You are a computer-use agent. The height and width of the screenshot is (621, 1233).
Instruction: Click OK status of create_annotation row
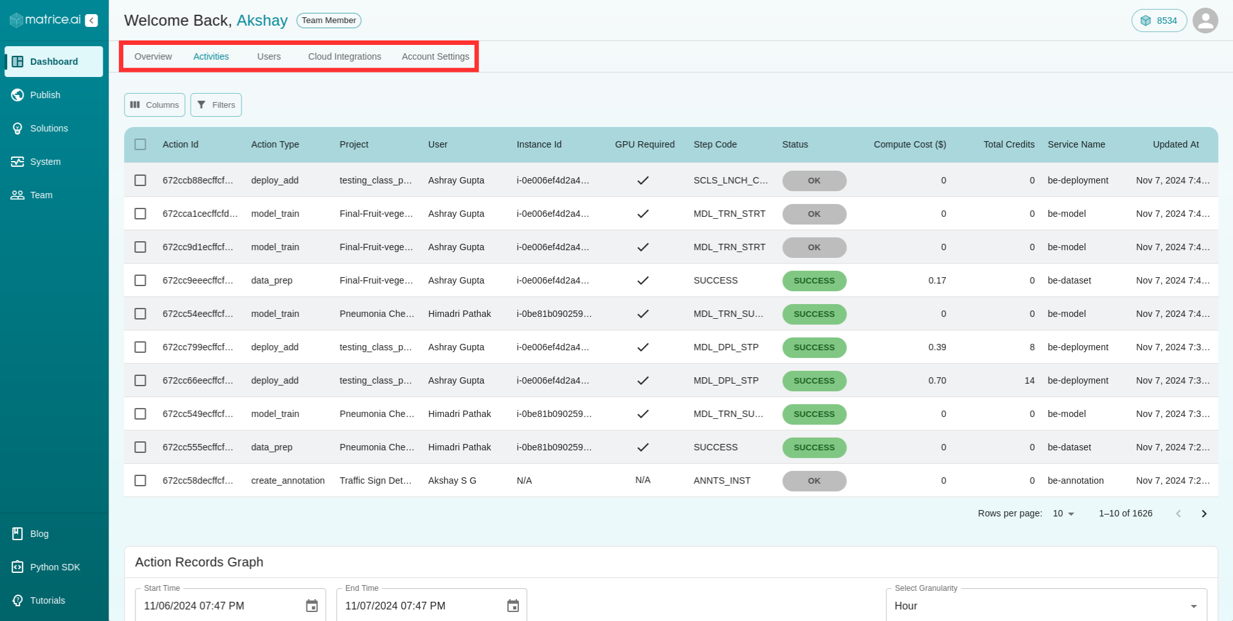[814, 481]
